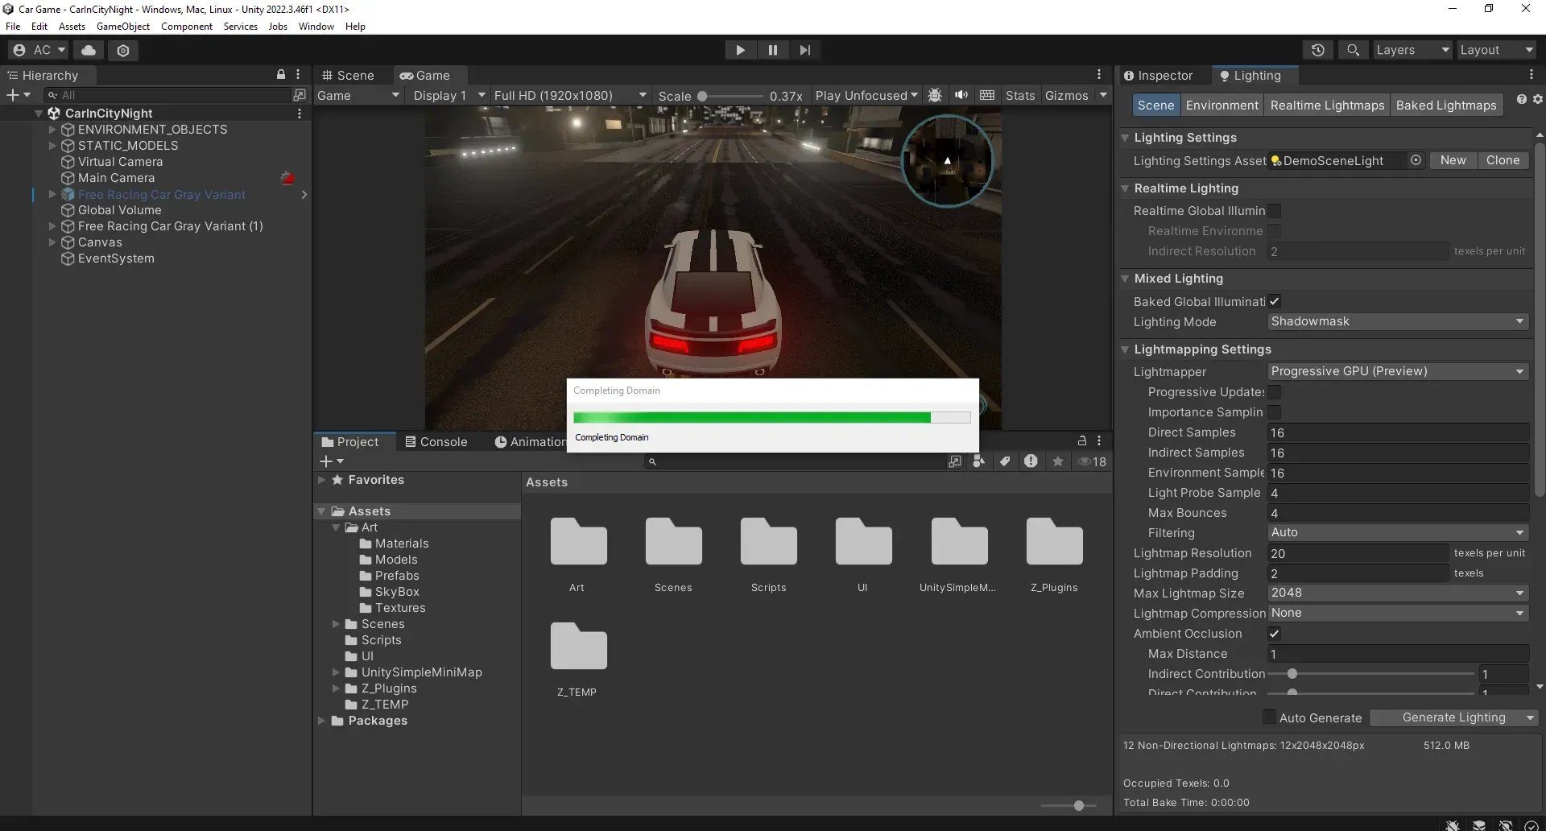Click the Favorites star icon in Project toolbar
Image resolution: width=1546 pixels, height=831 pixels.
(x=1058, y=461)
